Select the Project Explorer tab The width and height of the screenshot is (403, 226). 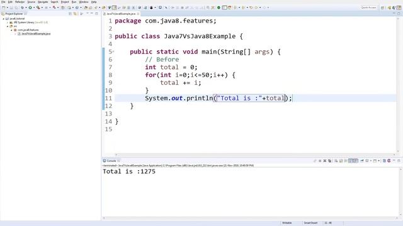point(14,14)
